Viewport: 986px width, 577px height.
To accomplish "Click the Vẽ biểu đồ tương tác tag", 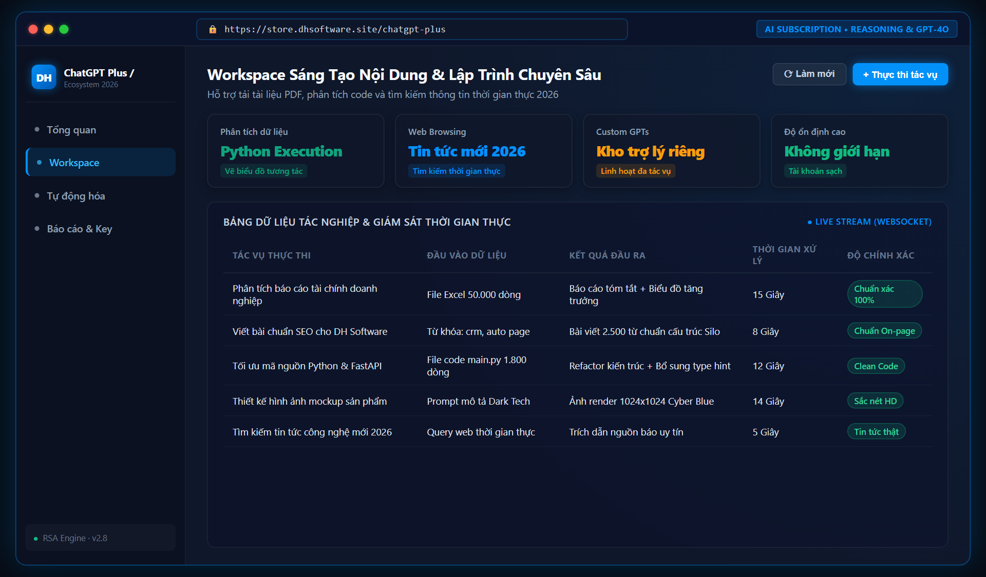I will click(x=264, y=171).
